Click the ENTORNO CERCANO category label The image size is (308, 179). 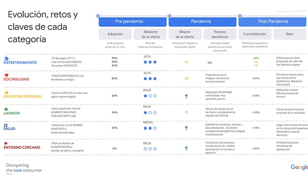tap(22, 148)
